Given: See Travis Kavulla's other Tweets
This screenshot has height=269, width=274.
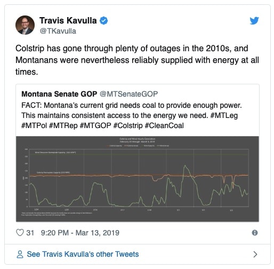Looking at the screenshot, I should 83,254.
